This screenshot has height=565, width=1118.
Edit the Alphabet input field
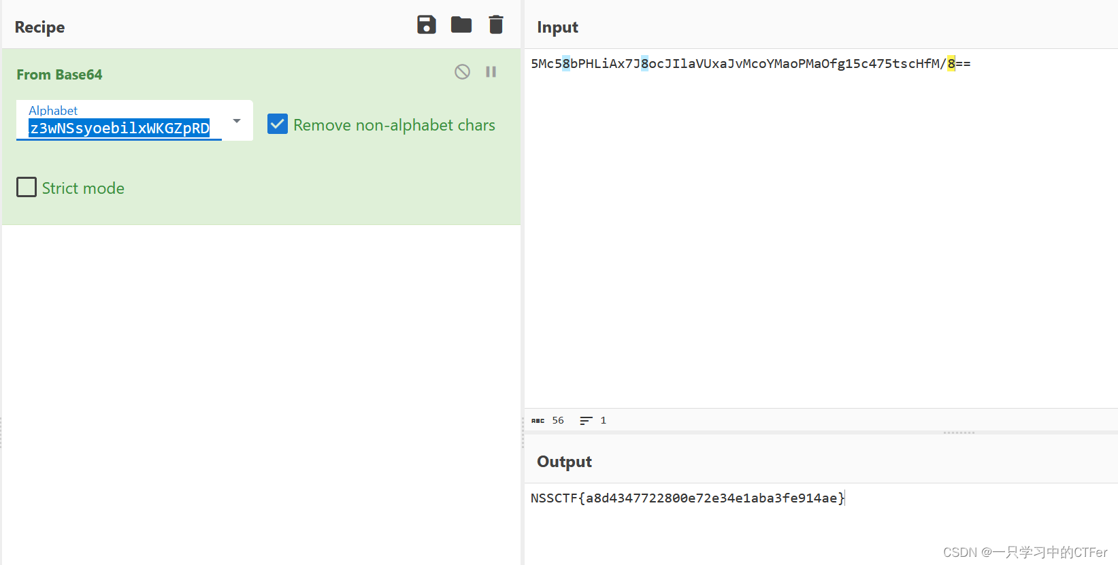(119, 128)
